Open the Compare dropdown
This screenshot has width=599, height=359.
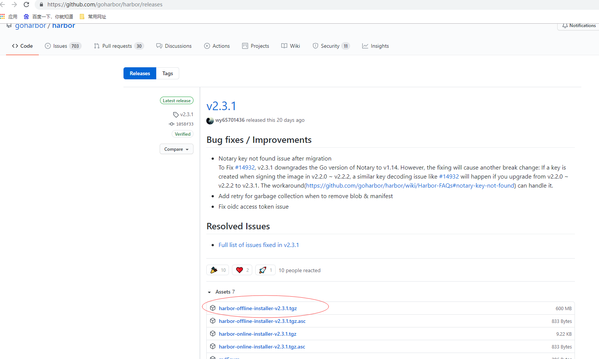pos(177,149)
